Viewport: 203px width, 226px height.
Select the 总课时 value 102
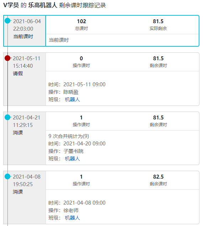tap(81, 21)
